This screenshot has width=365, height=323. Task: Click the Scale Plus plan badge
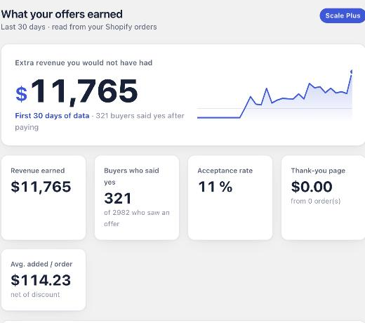tap(343, 15)
